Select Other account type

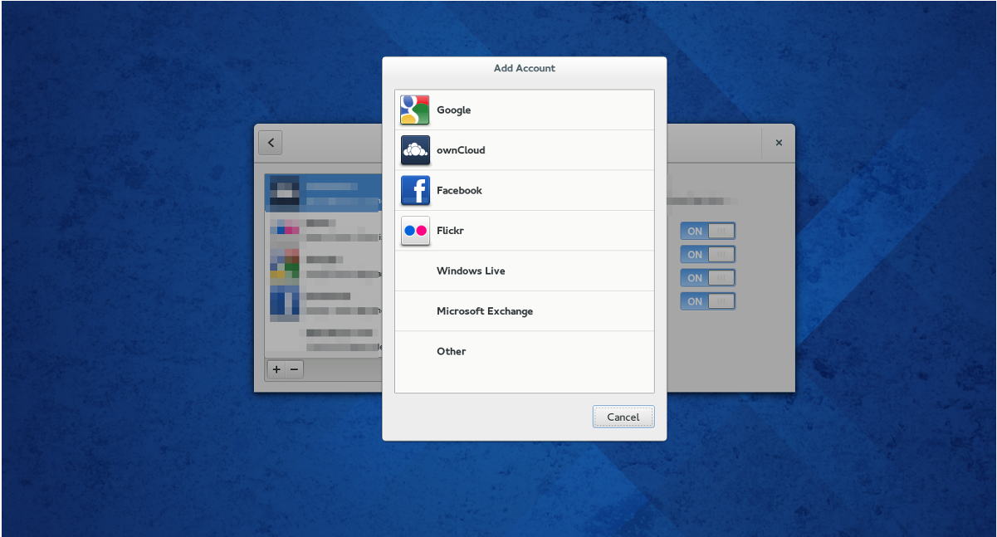coord(525,351)
